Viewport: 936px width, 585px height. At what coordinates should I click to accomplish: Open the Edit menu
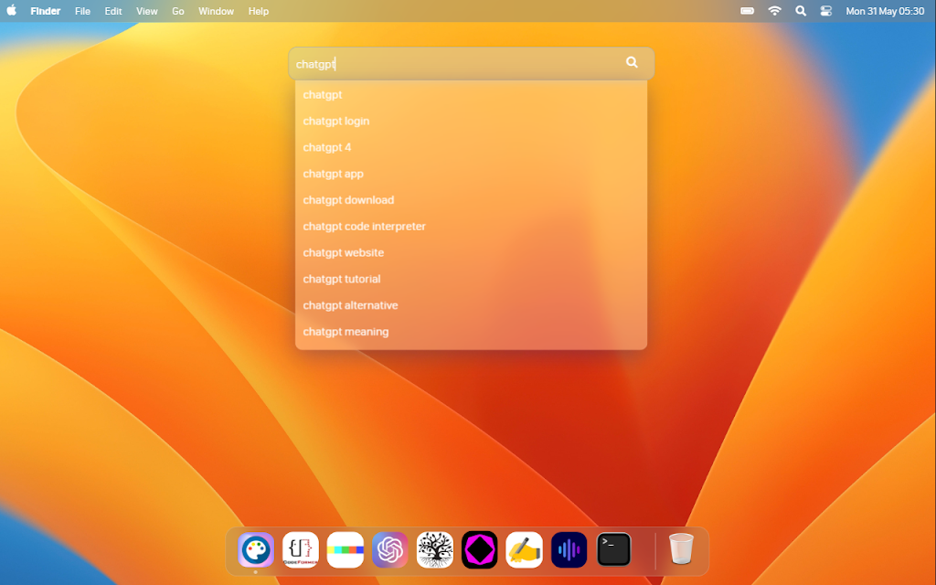(112, 11)
